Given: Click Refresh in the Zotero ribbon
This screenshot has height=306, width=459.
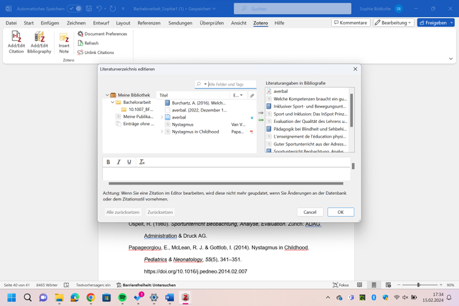Looking at the screenshot, I should [88, 43].
